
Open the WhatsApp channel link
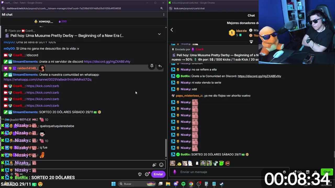(x=47, y=79)
